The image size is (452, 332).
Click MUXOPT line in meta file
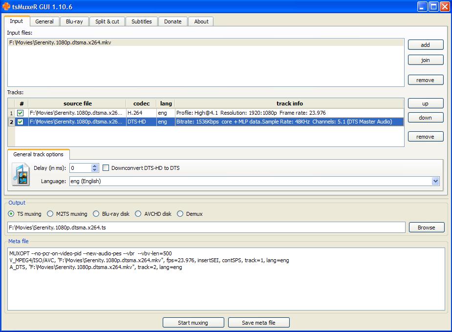pyautogui.click(x=90, y=253)
